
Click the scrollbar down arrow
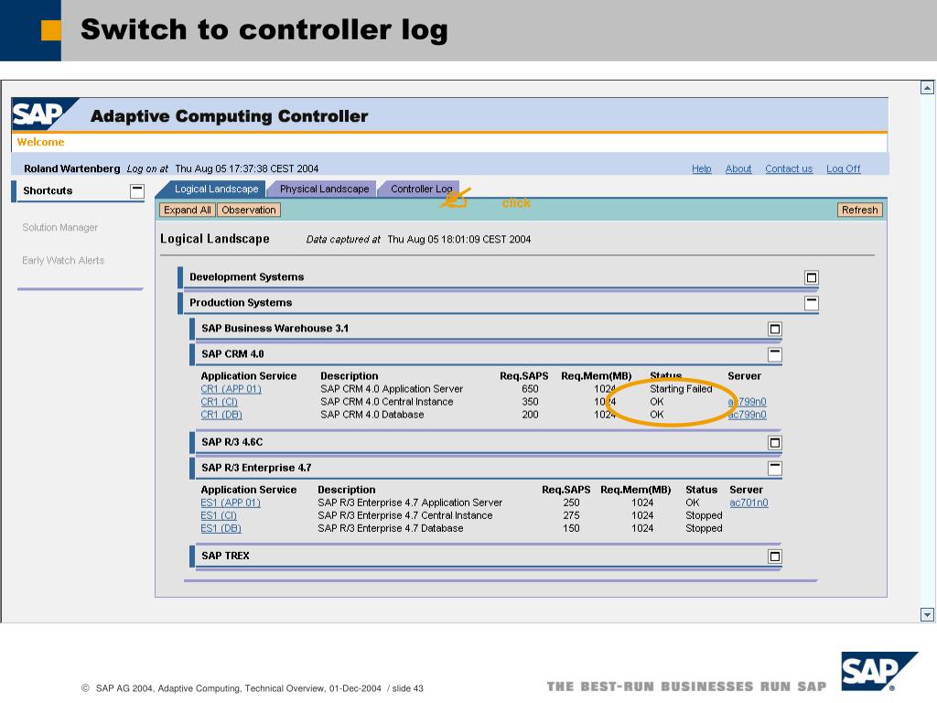pyautogui.click(x=927, y=614)
